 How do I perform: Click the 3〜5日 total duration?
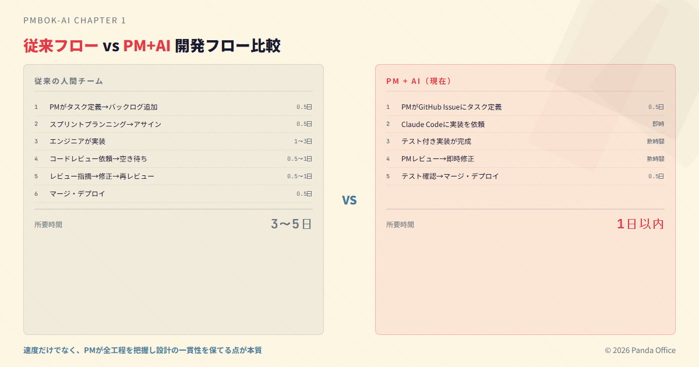(x=291, y=224)
